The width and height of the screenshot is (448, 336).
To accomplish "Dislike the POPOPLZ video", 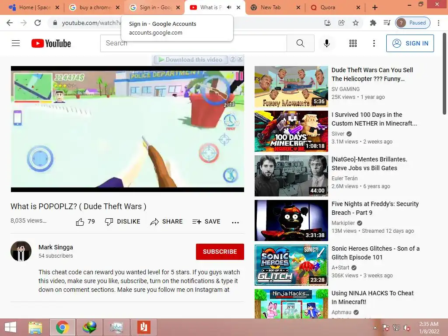I will point(122,222).
